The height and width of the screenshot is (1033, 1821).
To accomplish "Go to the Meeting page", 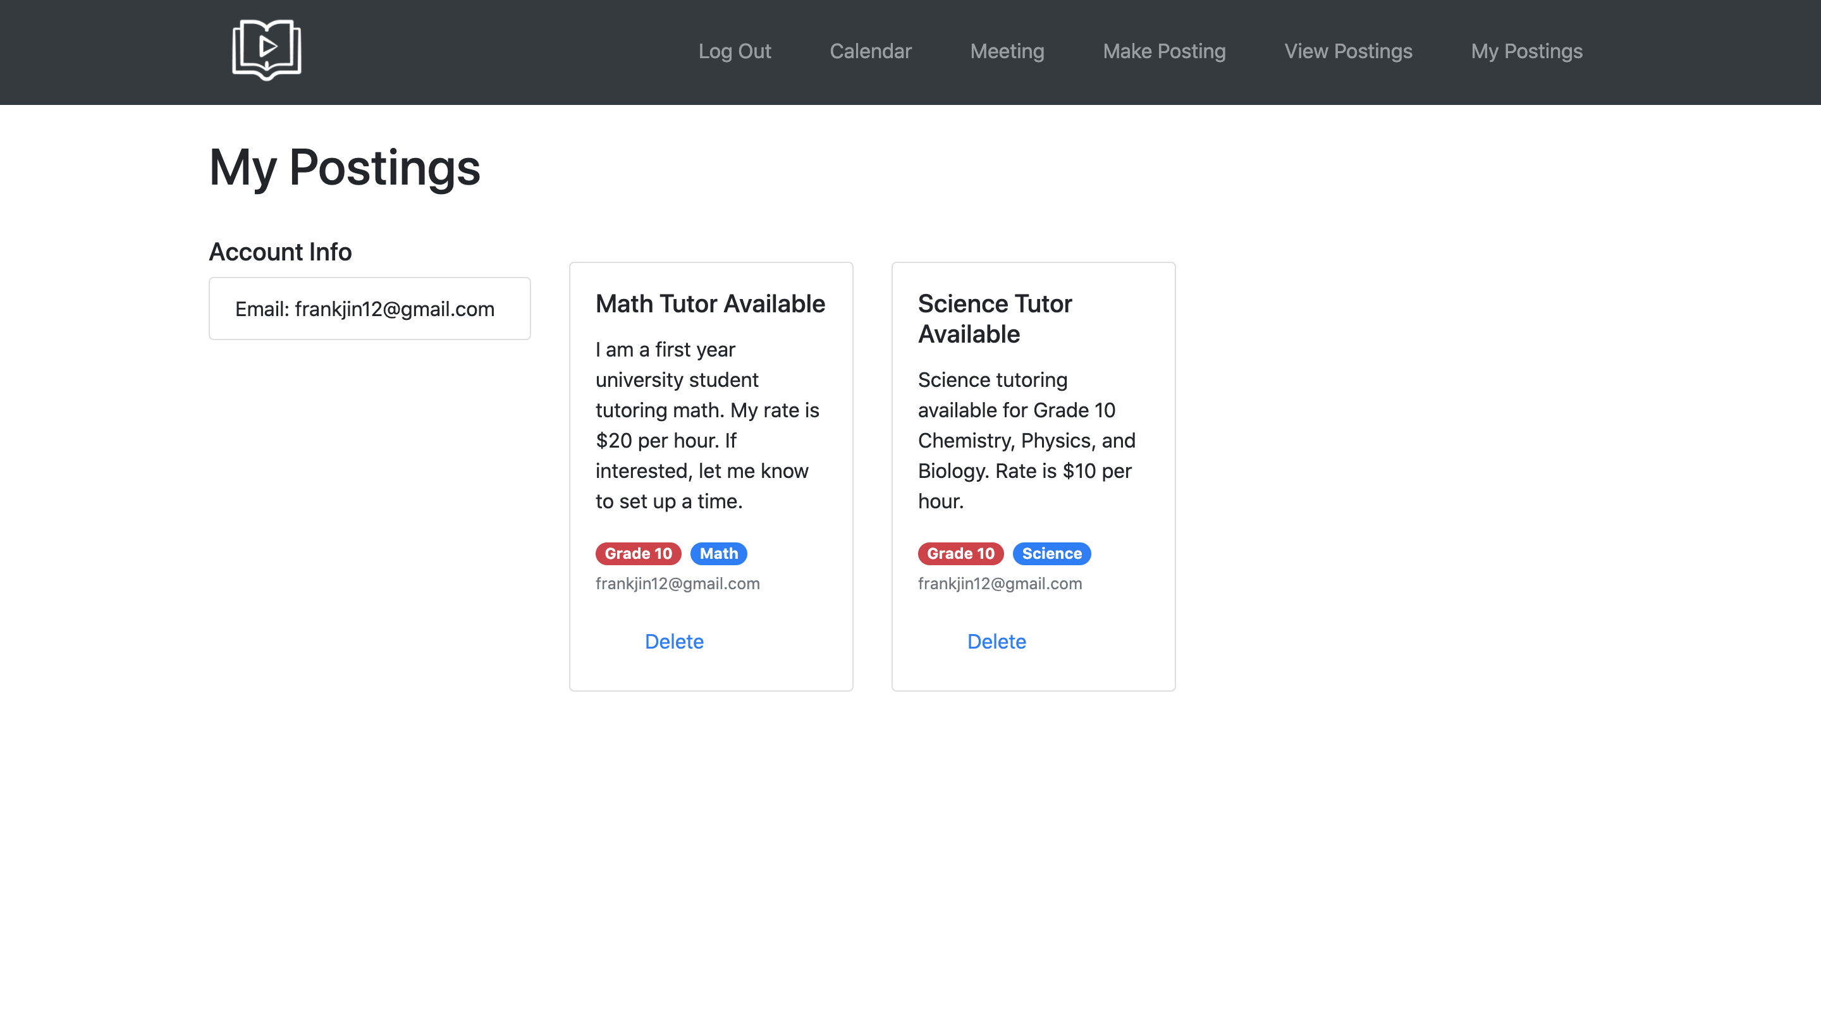I will [x=1007, y=51].
